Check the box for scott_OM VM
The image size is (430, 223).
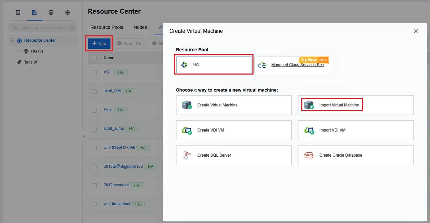click(x=94, y=91)
